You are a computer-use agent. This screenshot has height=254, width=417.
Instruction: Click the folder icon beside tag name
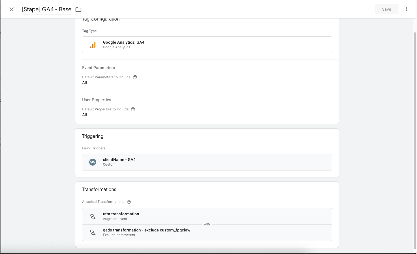78,10
